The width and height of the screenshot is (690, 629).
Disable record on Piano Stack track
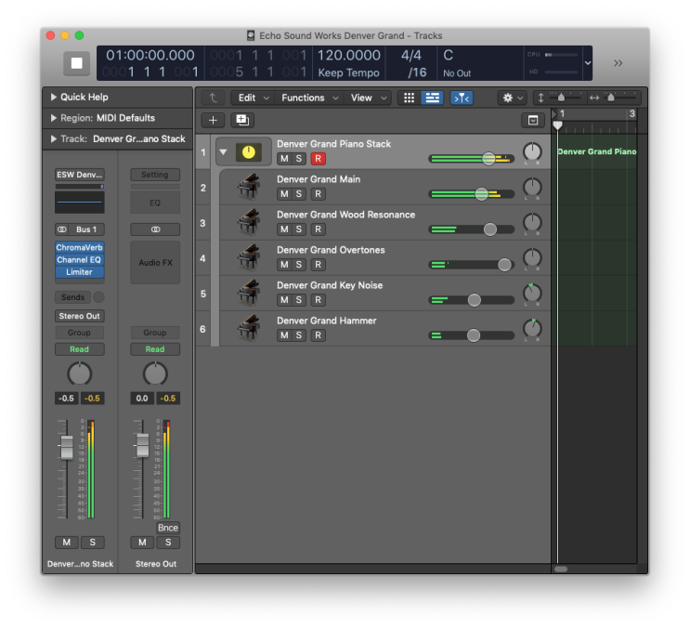pos(318,159)
